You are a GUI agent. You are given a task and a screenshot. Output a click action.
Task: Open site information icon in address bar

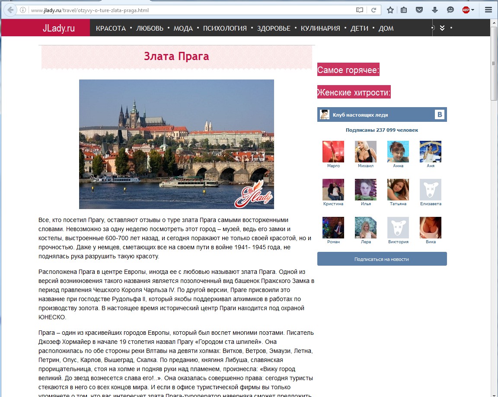pyautogui.click(x=23, y=10)
